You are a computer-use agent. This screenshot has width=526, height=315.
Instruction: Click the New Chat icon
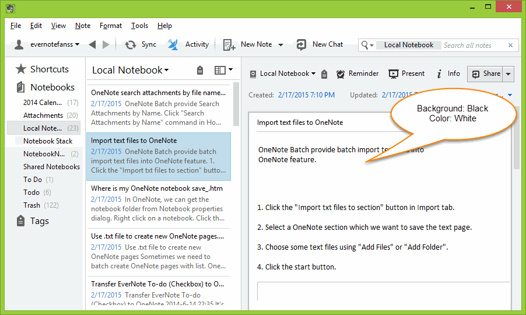(x=301, y=44)
